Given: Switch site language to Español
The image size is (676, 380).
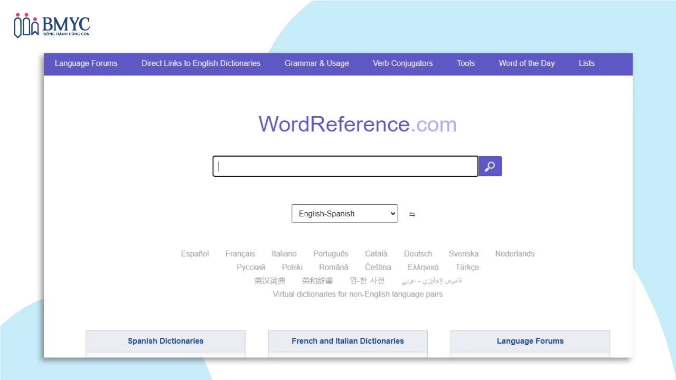Looking at the screenshot, I should pos(195,254).
